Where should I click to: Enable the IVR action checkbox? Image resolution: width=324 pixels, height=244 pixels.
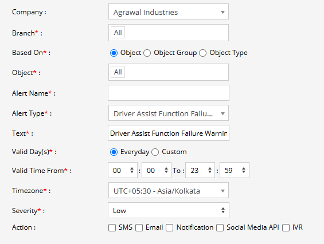(x=286, y=228)
